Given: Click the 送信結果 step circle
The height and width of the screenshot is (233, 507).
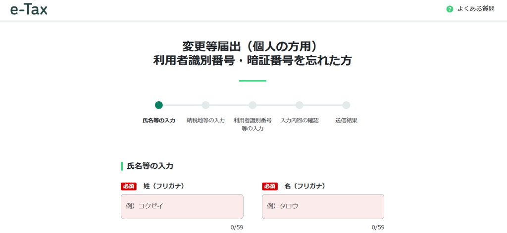Looking at the screenshot, I should click(x=346, y=105).
